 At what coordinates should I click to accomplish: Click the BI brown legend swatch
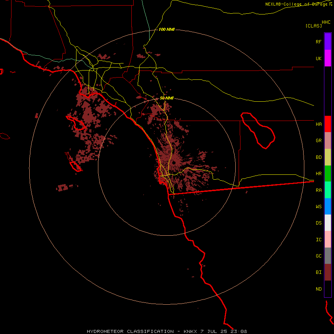328,272
